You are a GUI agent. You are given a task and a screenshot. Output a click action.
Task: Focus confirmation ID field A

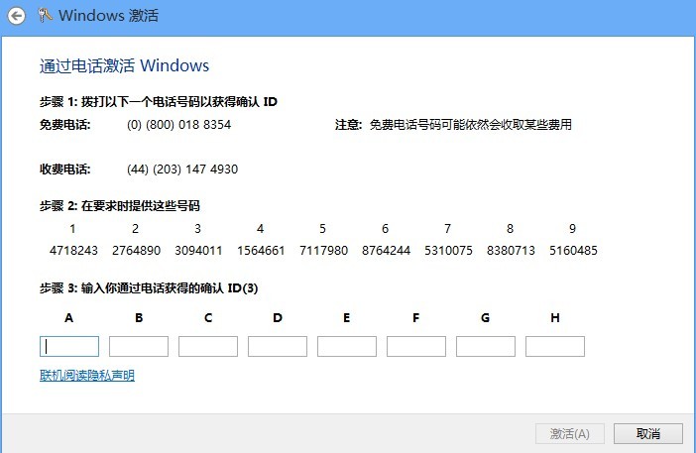pos(69,346)
